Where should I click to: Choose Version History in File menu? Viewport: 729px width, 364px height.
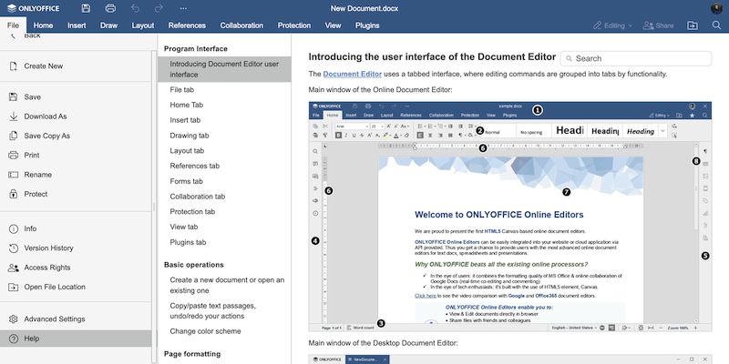pyautogui.click(x=48, y=248)
